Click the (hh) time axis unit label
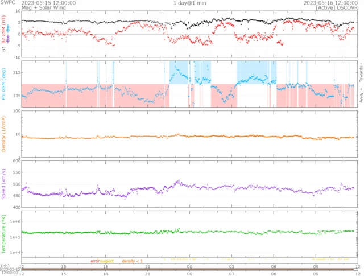The image size is (364, 276). tap(5, 266)
